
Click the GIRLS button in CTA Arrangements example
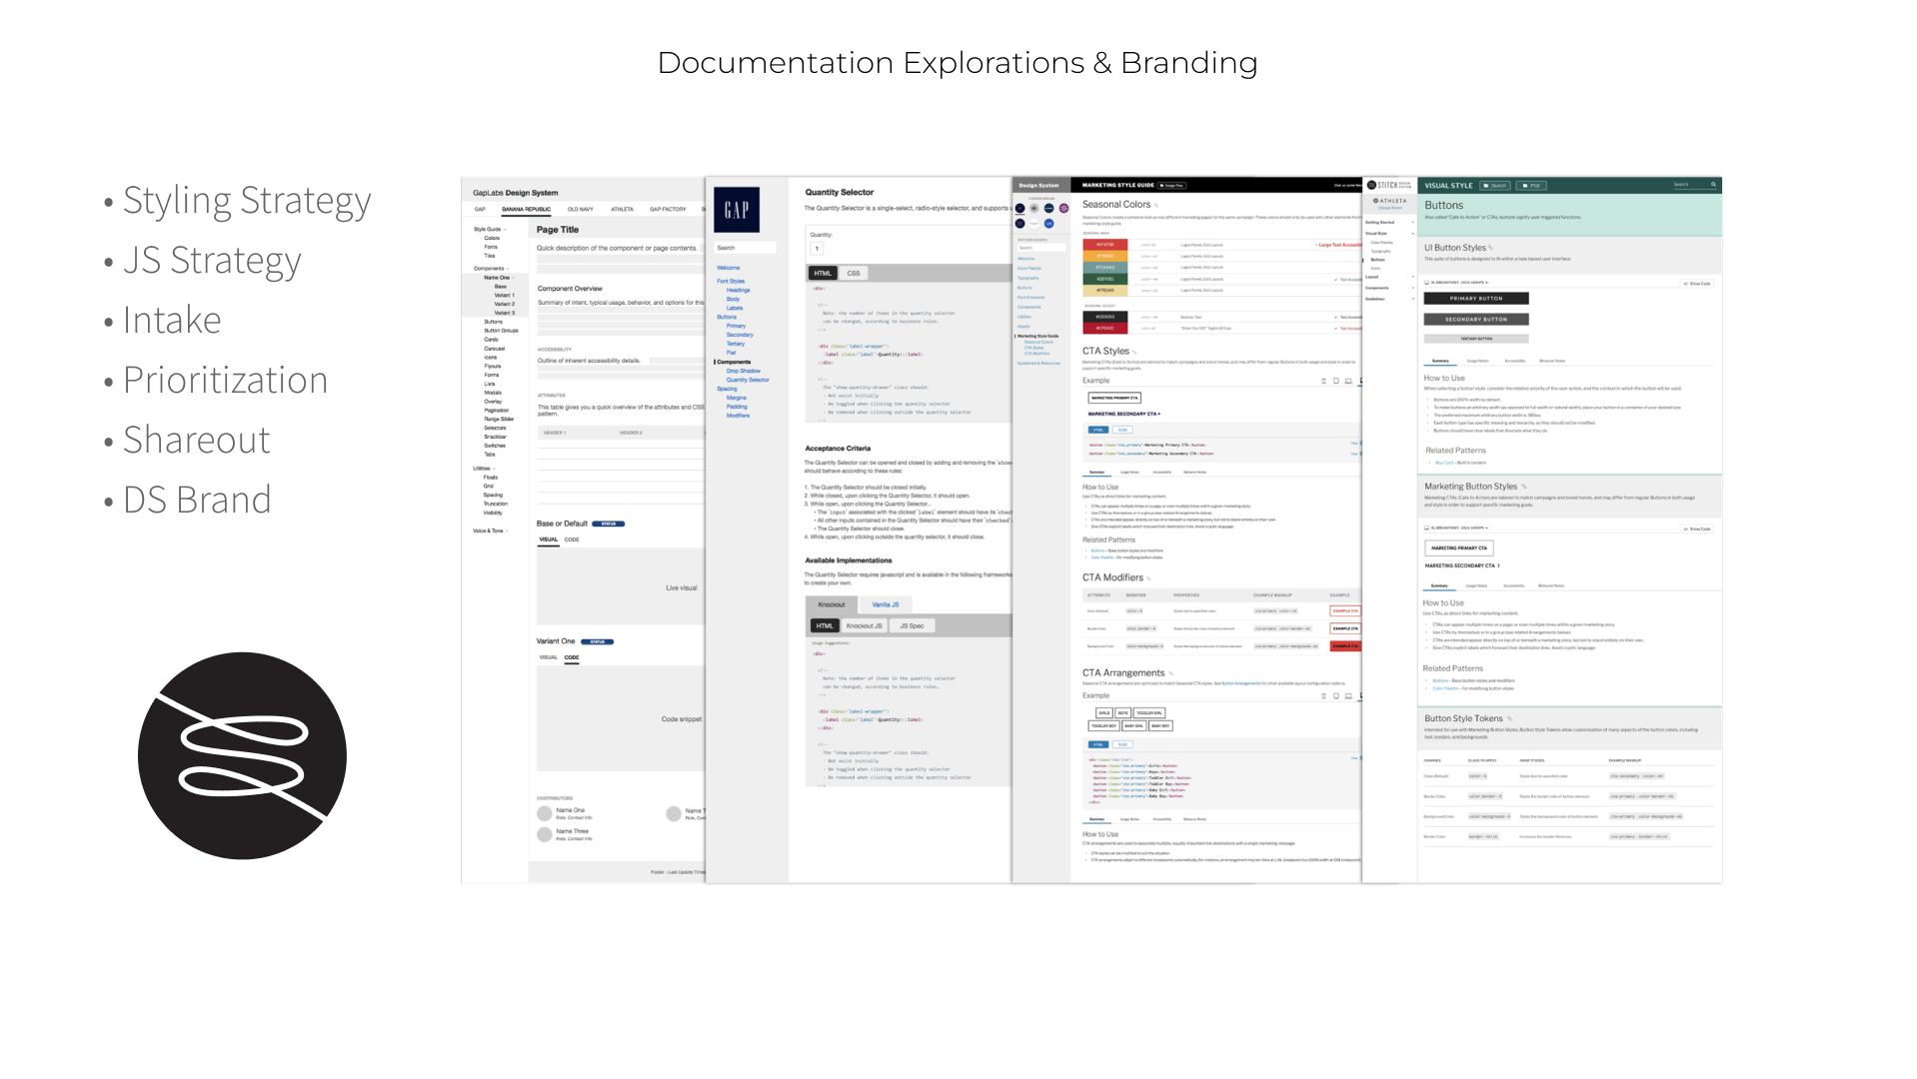pos(1103,713)
